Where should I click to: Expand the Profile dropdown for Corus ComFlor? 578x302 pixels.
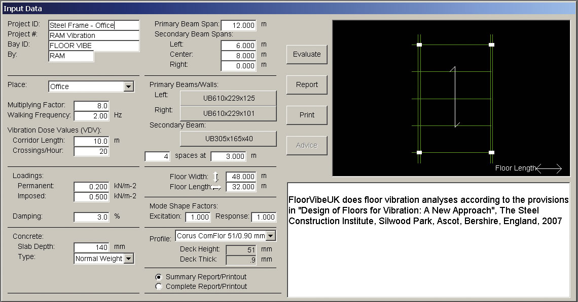point(271,236)
